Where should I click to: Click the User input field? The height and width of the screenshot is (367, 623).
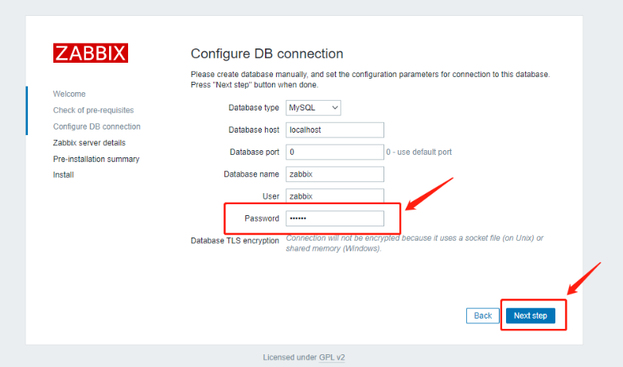[335, 196]
